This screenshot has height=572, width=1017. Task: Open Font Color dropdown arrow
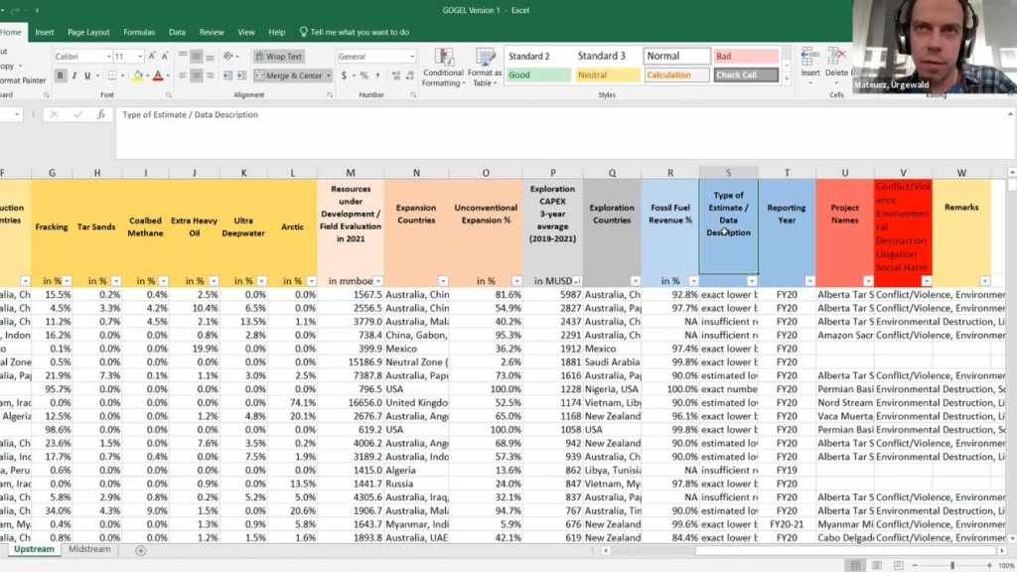167,75
